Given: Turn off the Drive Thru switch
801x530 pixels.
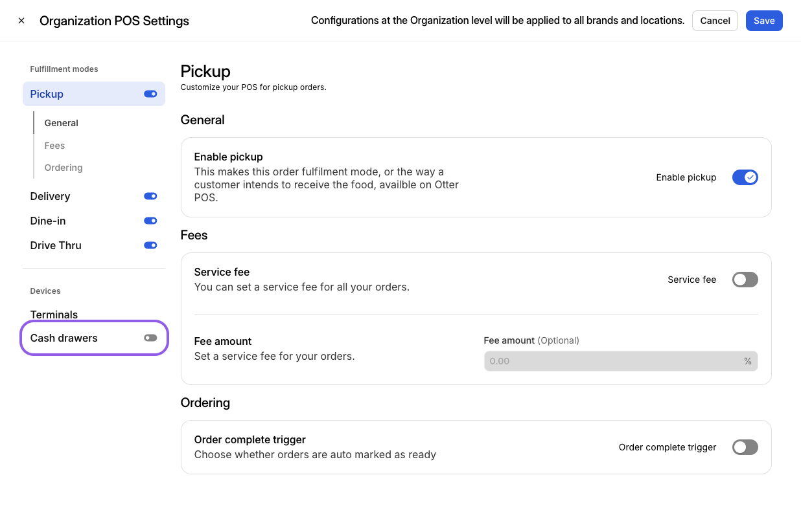Looking at the screenshot, I should (150, 245).
